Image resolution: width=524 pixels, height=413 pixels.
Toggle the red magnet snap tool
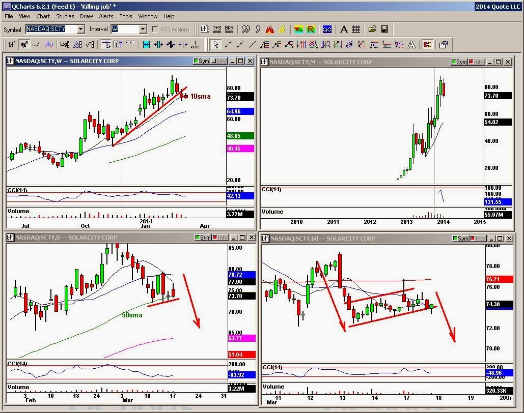[x=427, y=44]
